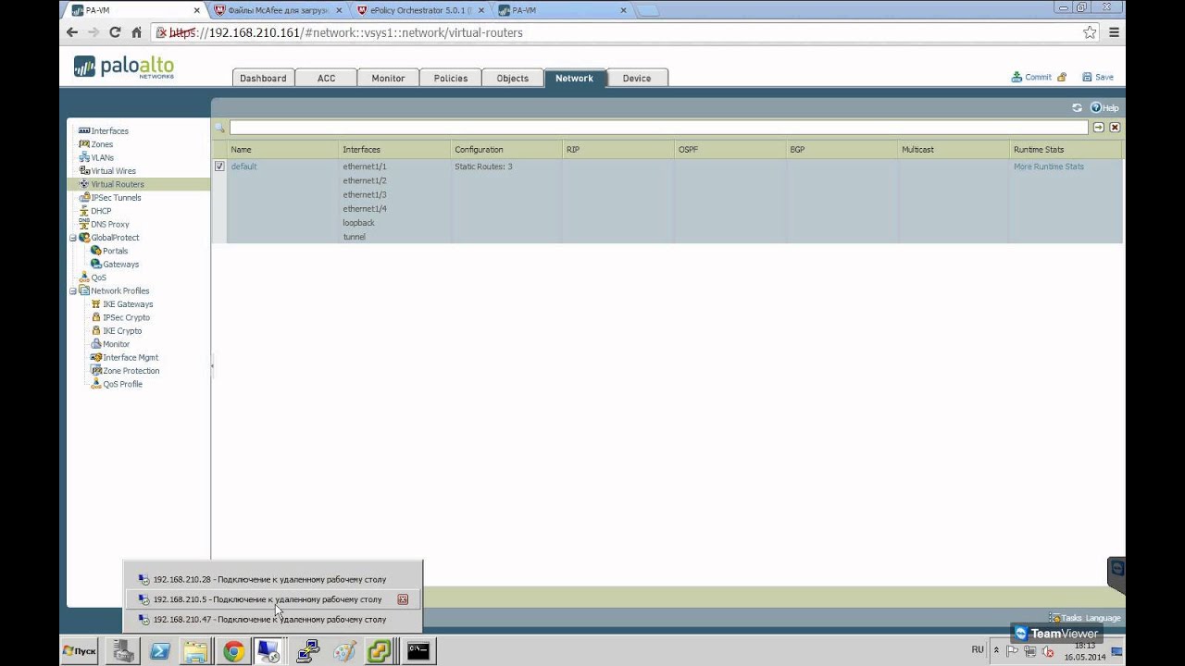Viewport: 1185px width, 666px height.
Task: Select the 192.168.210.28 remote desktop preview
Action: [273, 579]
